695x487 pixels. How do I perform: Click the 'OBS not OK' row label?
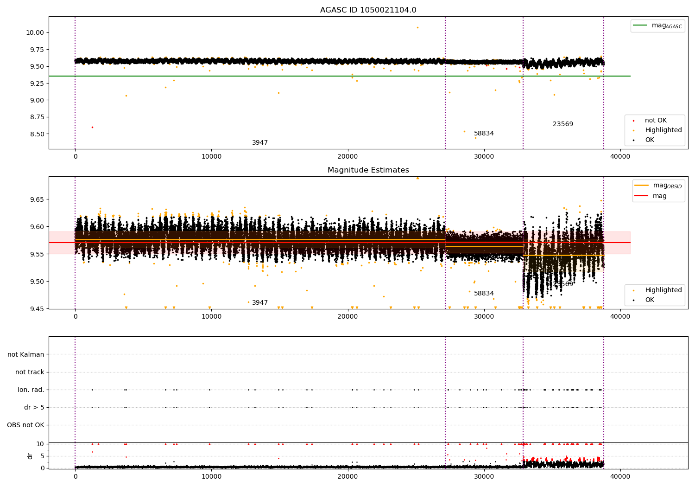tap(25, 425)
